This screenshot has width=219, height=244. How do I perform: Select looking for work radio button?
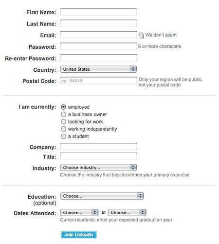coord(63,122)
